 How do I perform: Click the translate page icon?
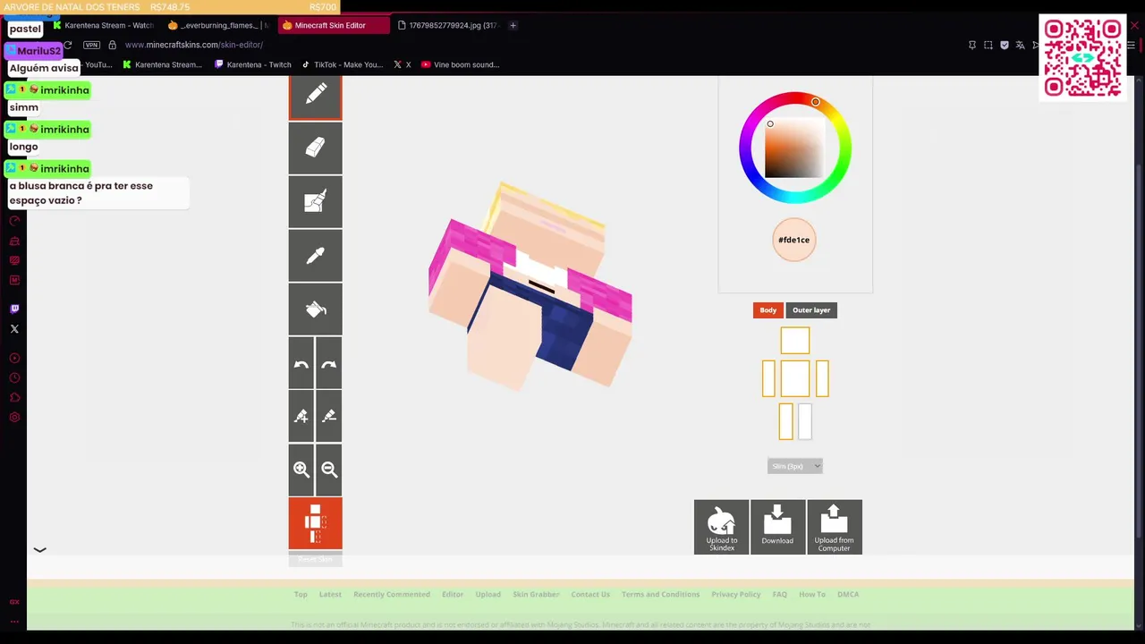pos(1021,45)
